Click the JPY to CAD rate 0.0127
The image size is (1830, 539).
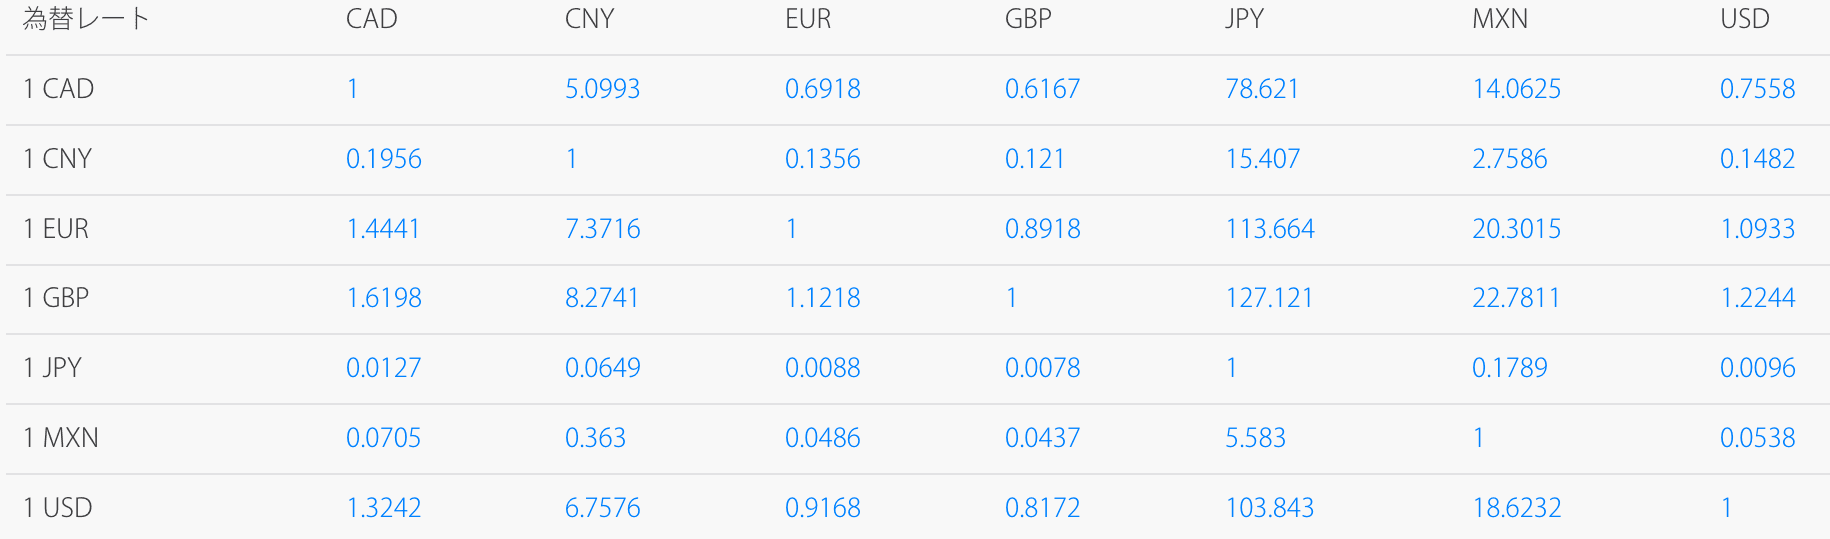(x=383, y=368)
